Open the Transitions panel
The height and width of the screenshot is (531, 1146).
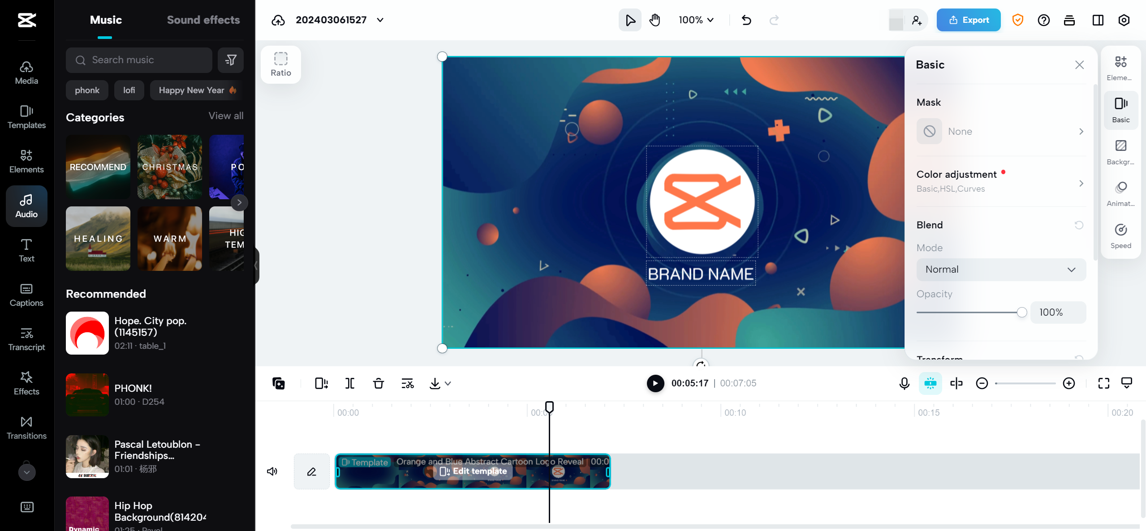point(26,428)
